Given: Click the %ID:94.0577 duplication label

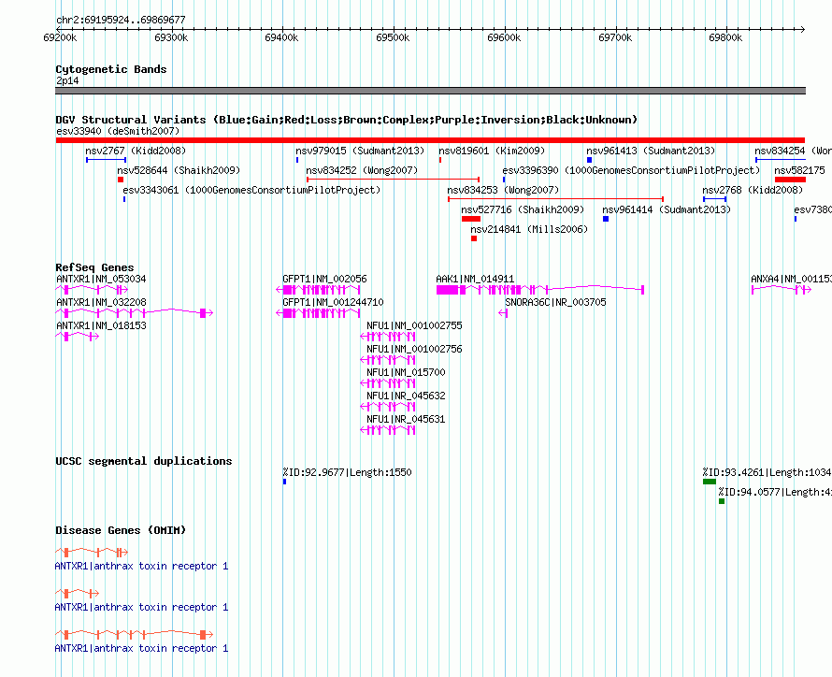Looking at the screenshot, I should 775,492.
